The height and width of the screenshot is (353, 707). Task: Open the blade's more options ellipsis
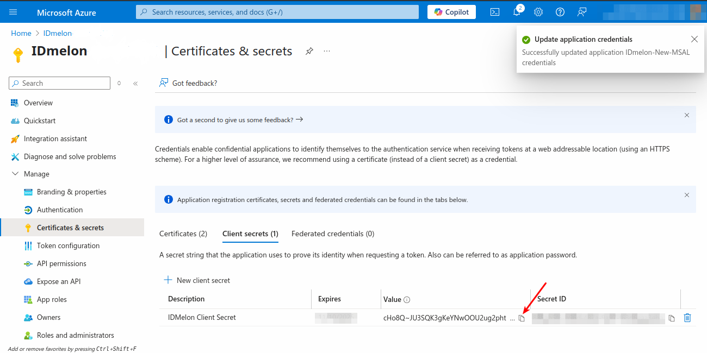click(x=327, y=51)
